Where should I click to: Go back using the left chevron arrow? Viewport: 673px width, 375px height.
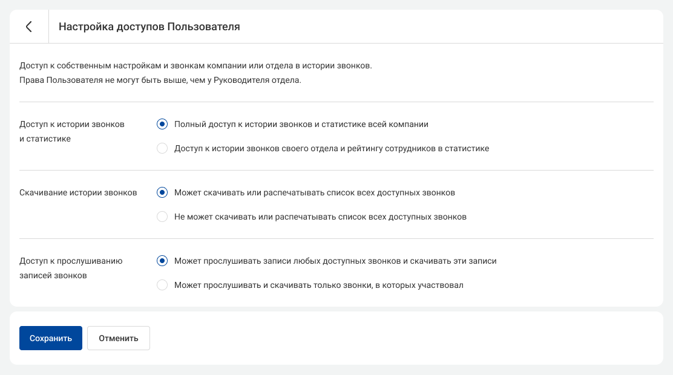[x=28, y=27]
